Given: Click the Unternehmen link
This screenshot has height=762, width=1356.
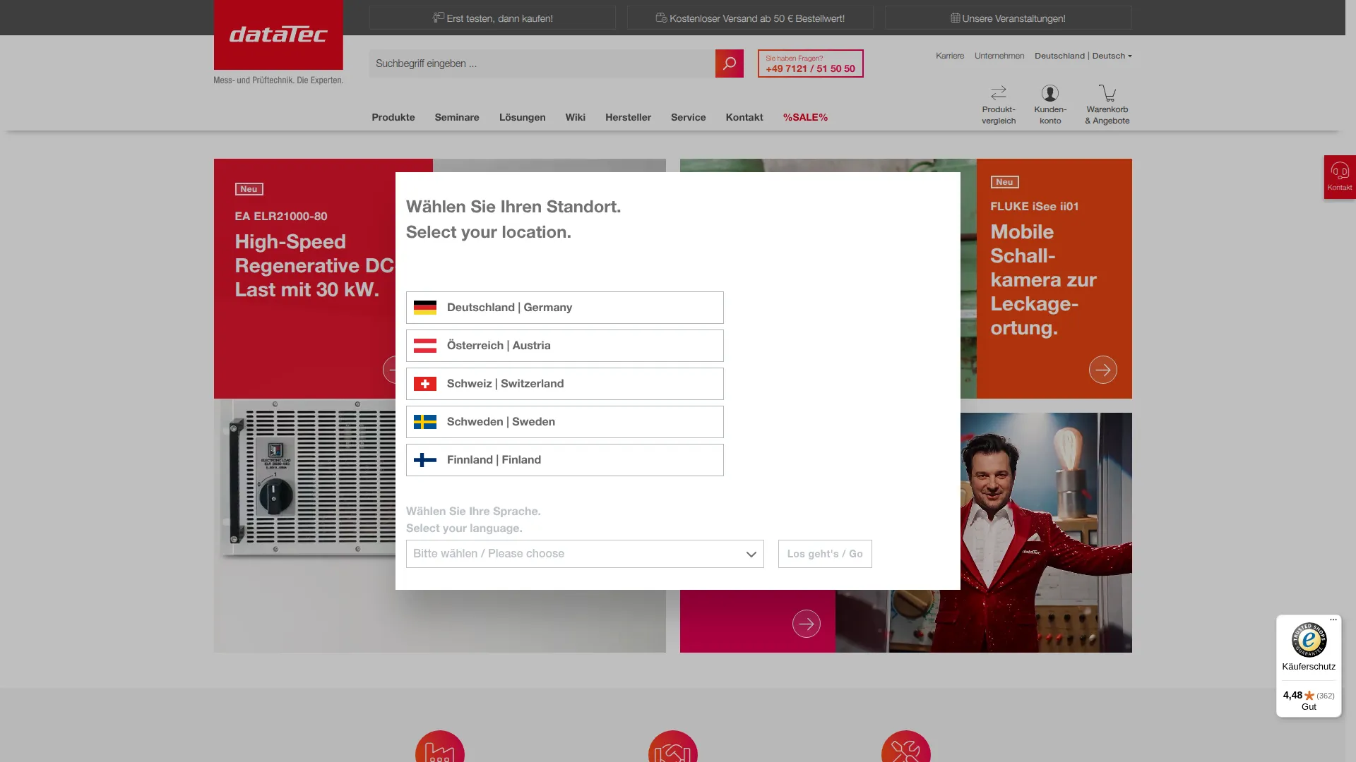Looking at the screenshot, I should (x=999, y=56).
